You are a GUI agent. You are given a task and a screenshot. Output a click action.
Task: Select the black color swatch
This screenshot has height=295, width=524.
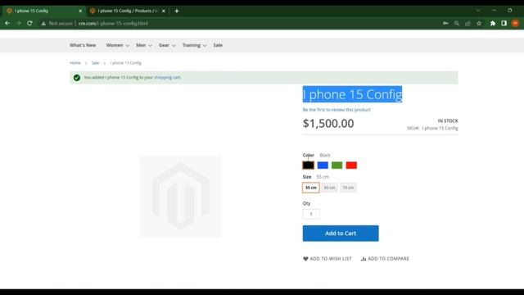[x=308, y=166]
